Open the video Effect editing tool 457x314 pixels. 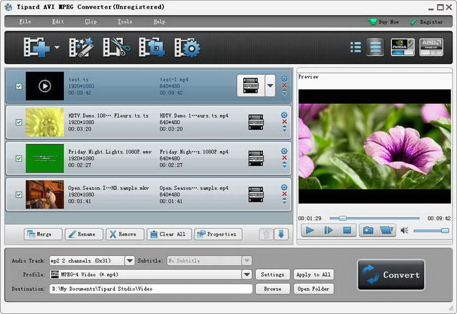pyautogui.click(x=82, y=48)
